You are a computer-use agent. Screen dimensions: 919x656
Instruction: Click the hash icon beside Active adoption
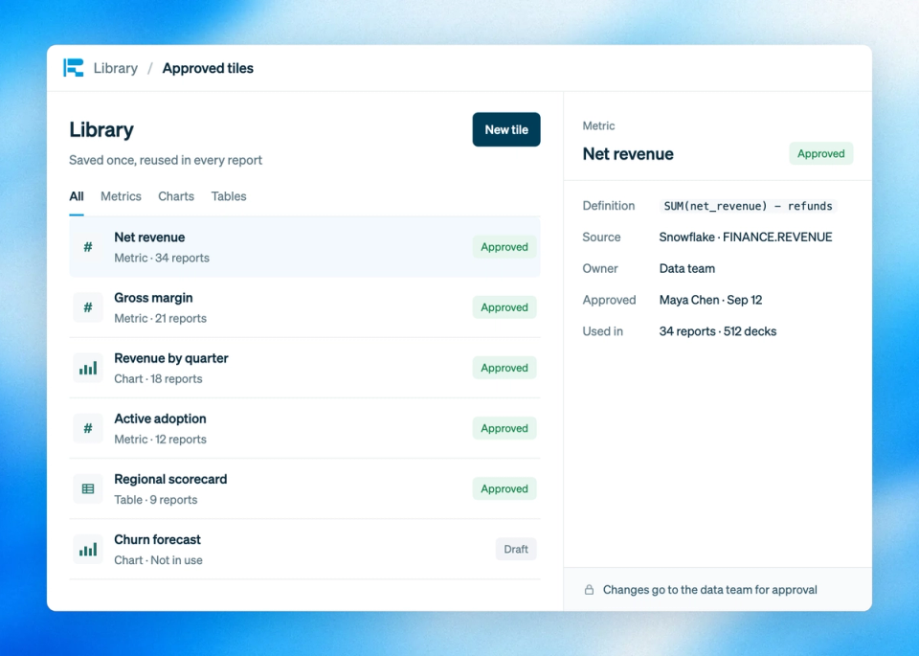[88, 428]
